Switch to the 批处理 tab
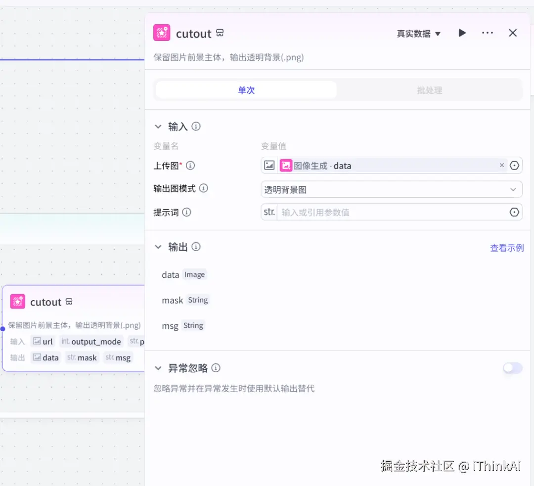534x486 pixels. click(429, 90)
